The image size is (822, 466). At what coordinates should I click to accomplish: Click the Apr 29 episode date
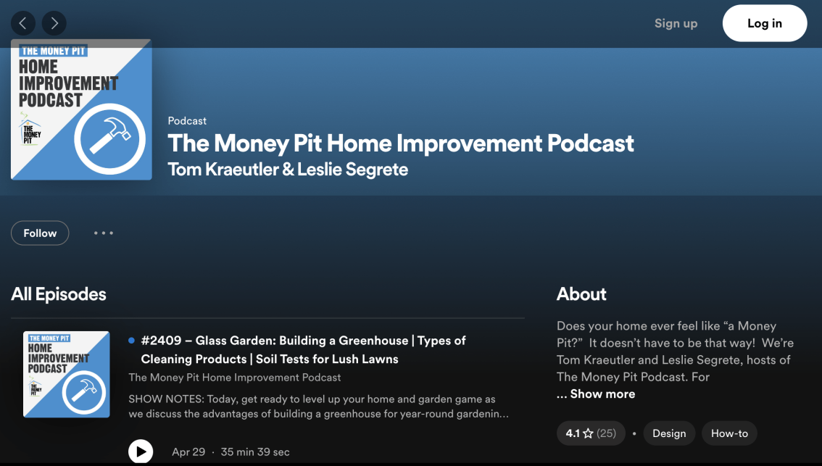pos(188,452)
